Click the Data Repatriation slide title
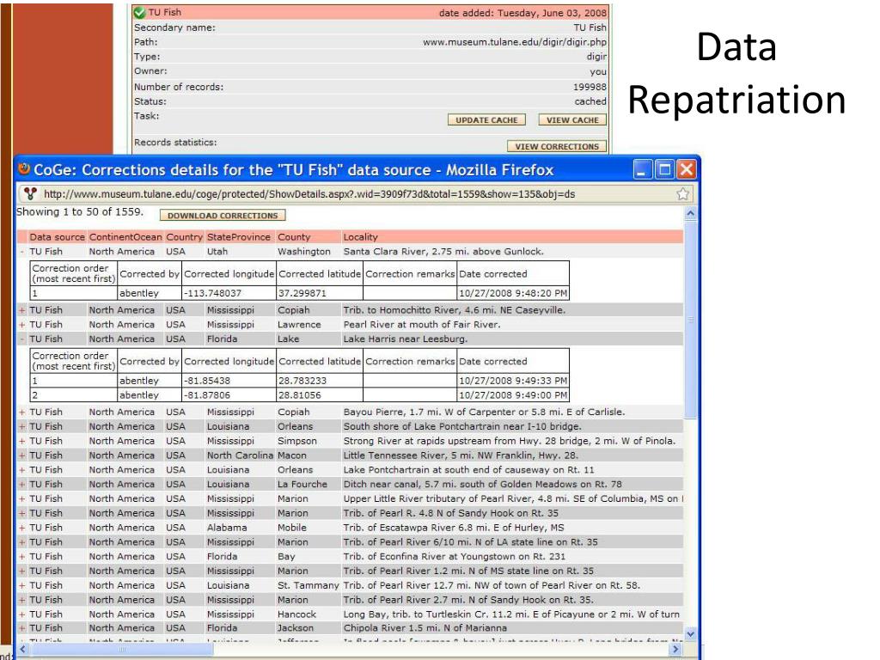This screenshot has height=660, width=880. 736,73
